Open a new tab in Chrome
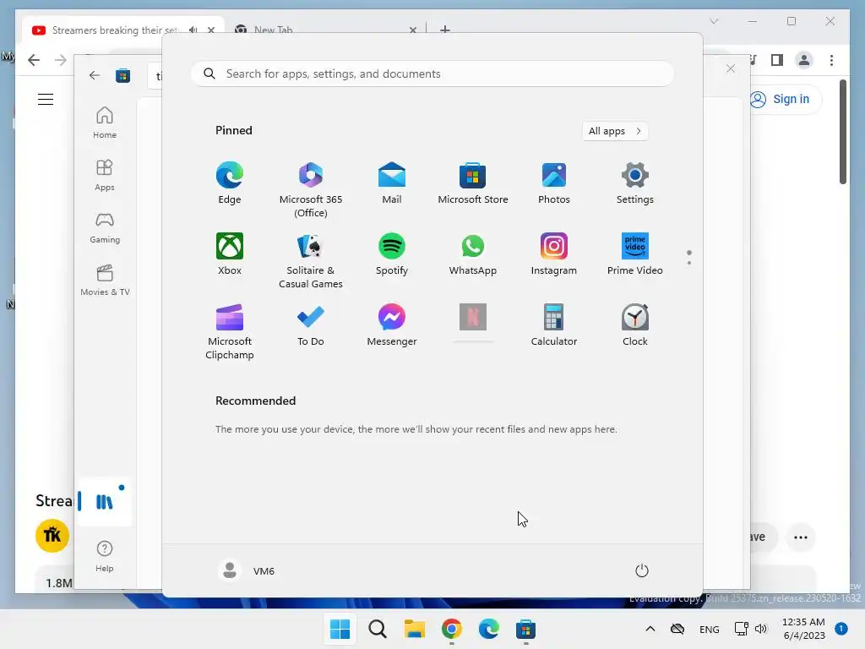Image resolution: width=865 pixels, height=649 pixels. (444, 30)
